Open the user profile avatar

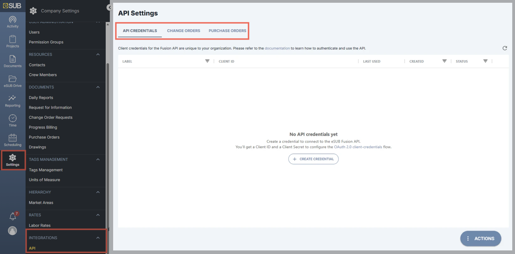point(12,231)
